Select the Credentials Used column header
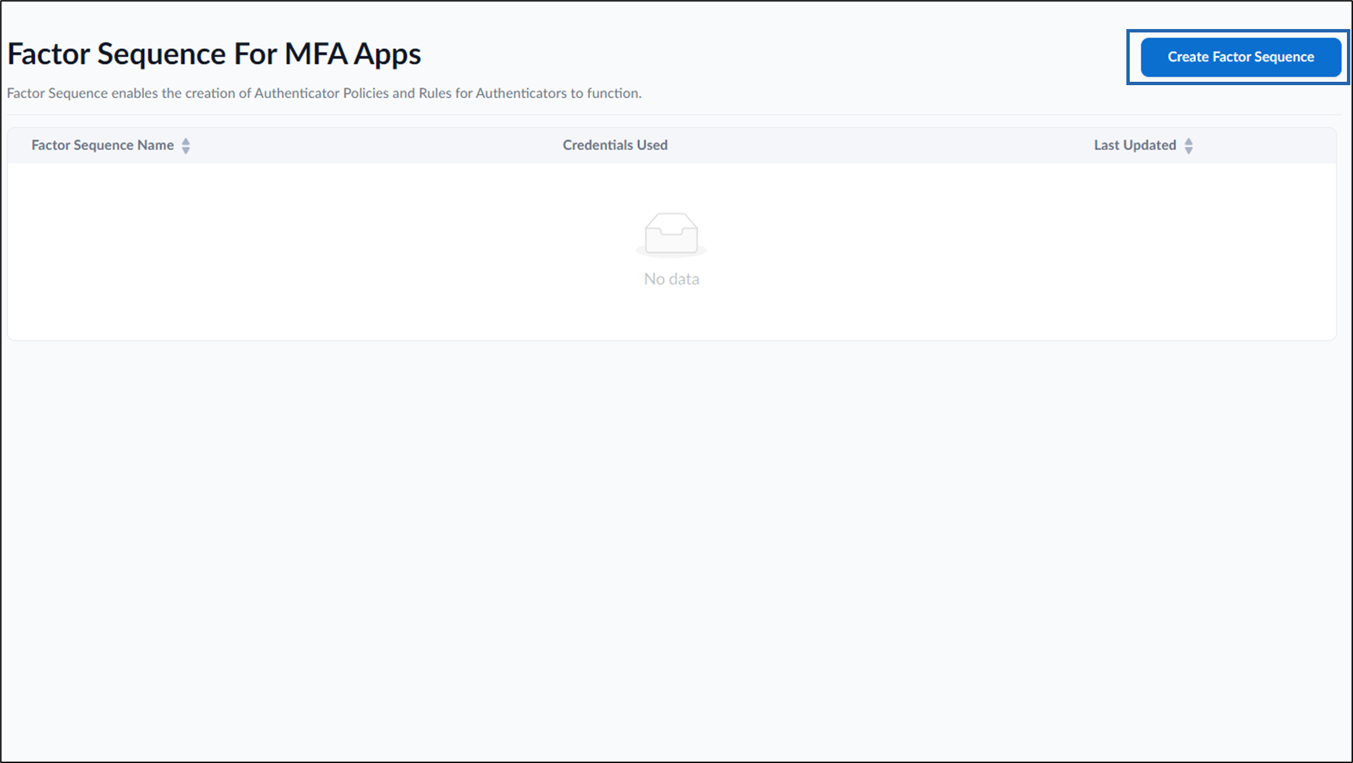 pos(615,145)
